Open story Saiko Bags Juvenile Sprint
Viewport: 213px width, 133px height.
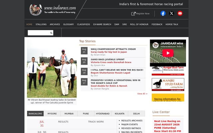point(107,60)
